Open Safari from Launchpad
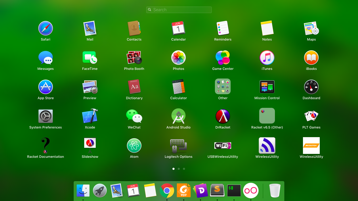 pyautogui.click(x=46, y=28)
